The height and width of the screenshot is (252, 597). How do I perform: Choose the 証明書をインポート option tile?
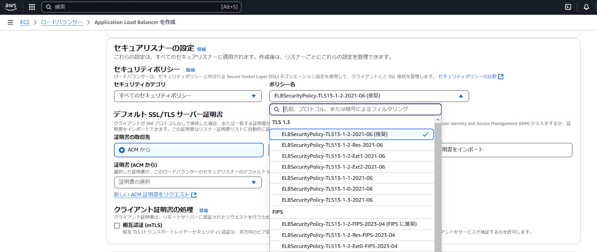click(507, 150)
